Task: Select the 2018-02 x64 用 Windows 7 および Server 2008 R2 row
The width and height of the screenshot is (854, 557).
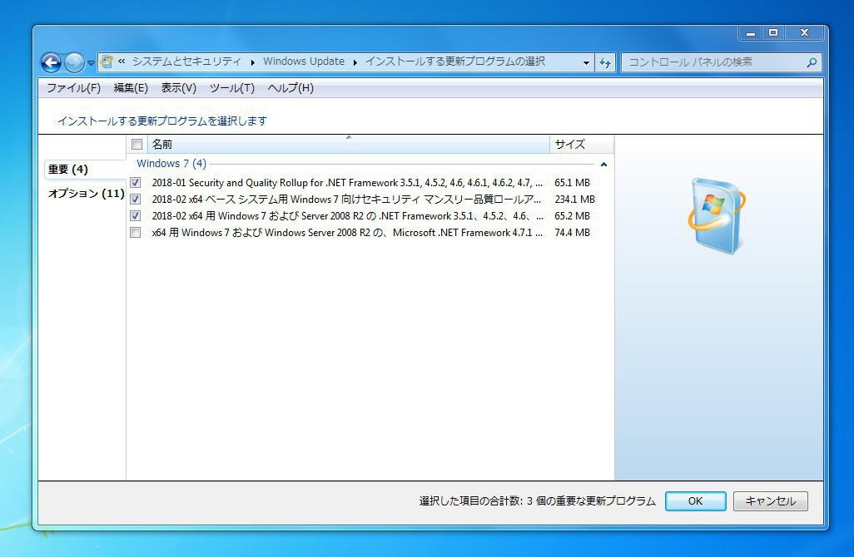Action: tap(347, 216)
